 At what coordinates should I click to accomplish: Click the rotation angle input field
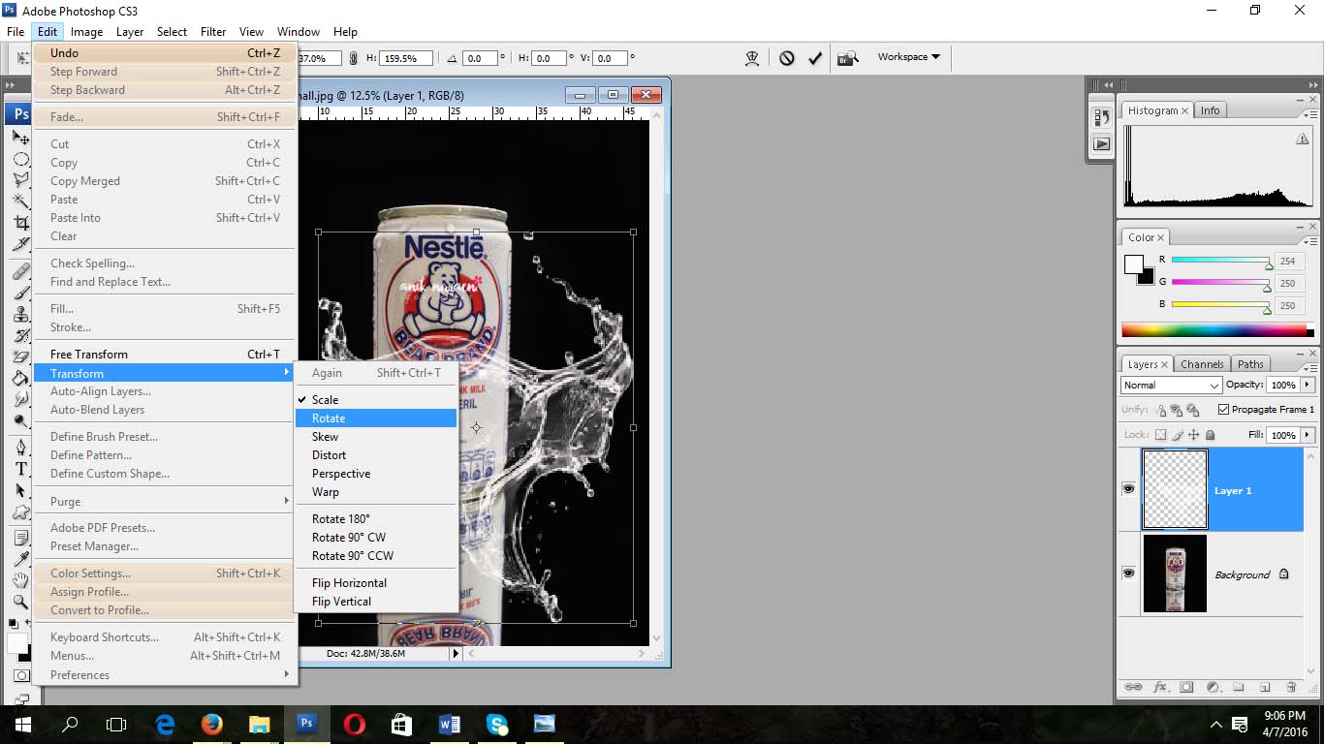pyautogui.click(x=480, y=58)
